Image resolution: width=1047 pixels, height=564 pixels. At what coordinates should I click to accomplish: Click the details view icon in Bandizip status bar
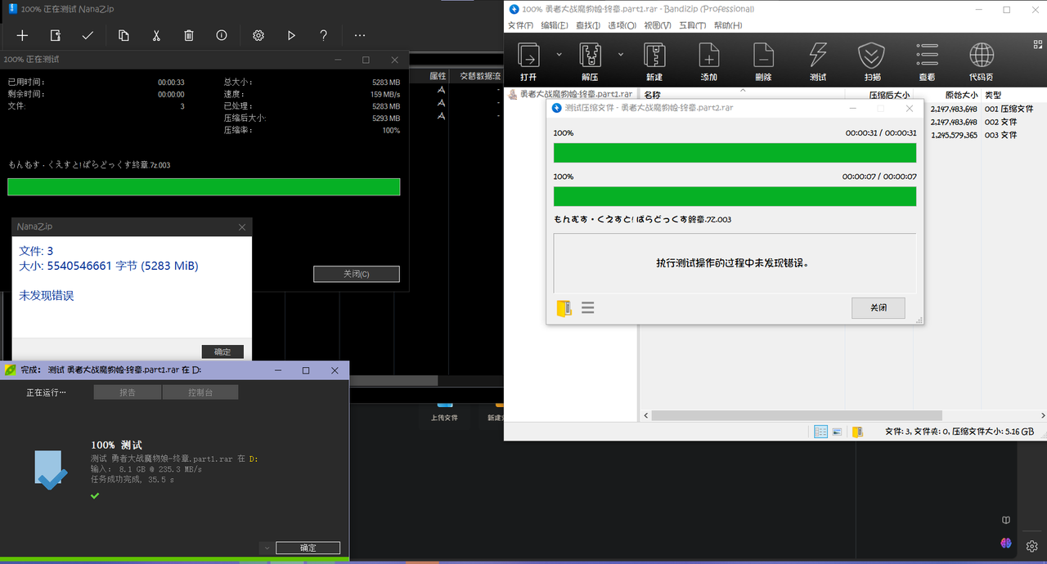pos(821,432)
